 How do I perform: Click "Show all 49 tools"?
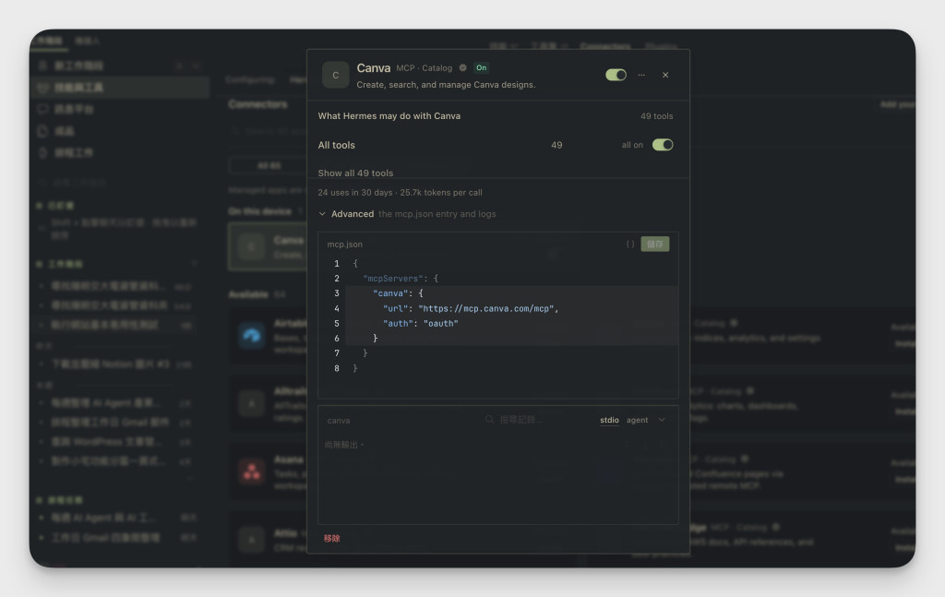pyautogui.click(x=355, y=173)
